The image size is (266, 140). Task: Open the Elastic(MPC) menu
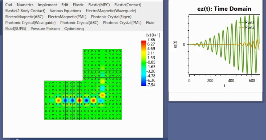[99, 5]
